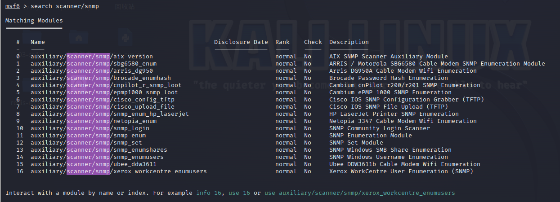
Task: Click the msf6 prompt label
Action: (12, 6)
